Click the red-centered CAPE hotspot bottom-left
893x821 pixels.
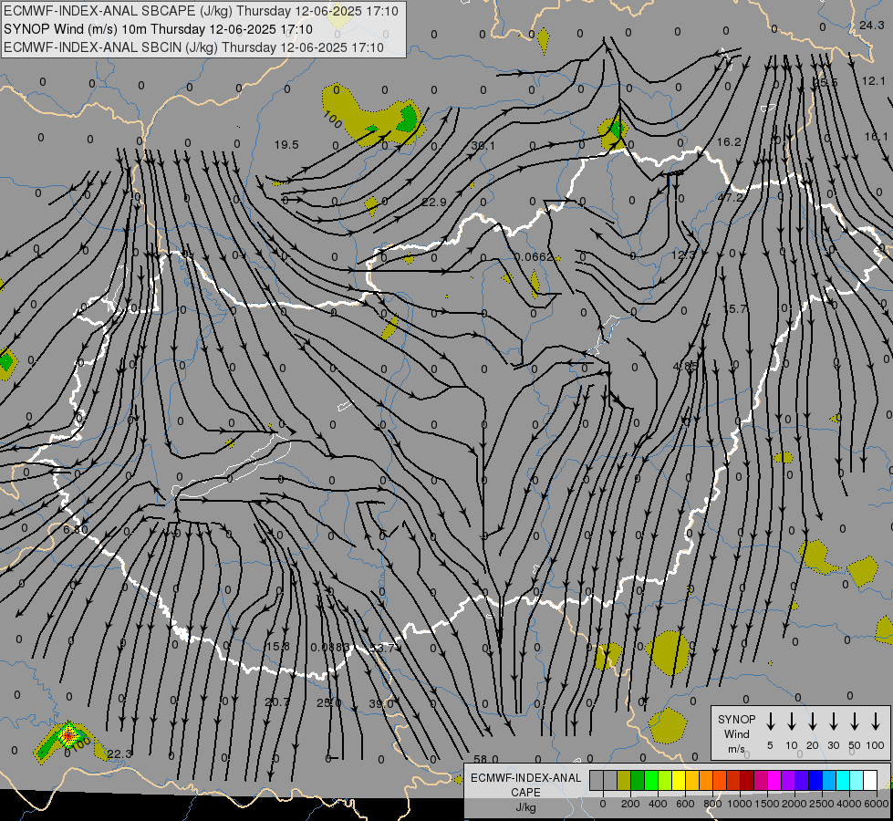67,735
